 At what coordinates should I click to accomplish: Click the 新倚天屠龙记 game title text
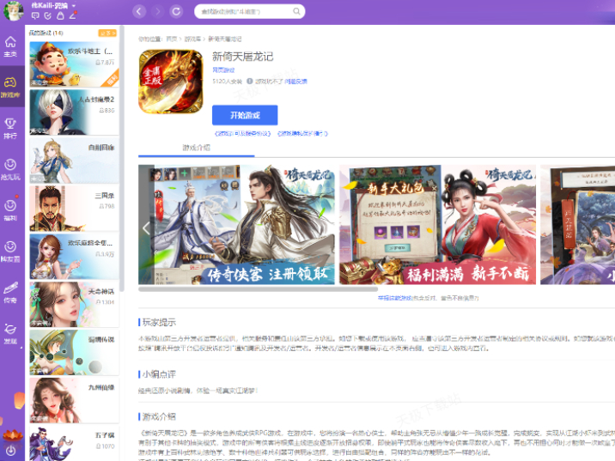click(x=243, y=57)
